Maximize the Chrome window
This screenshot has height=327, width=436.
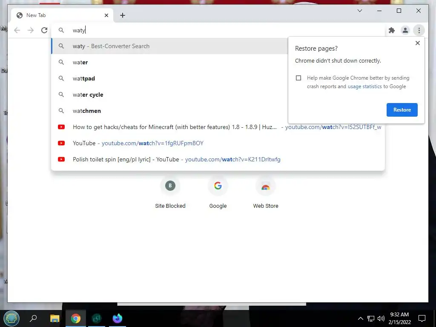pos(399,11)
